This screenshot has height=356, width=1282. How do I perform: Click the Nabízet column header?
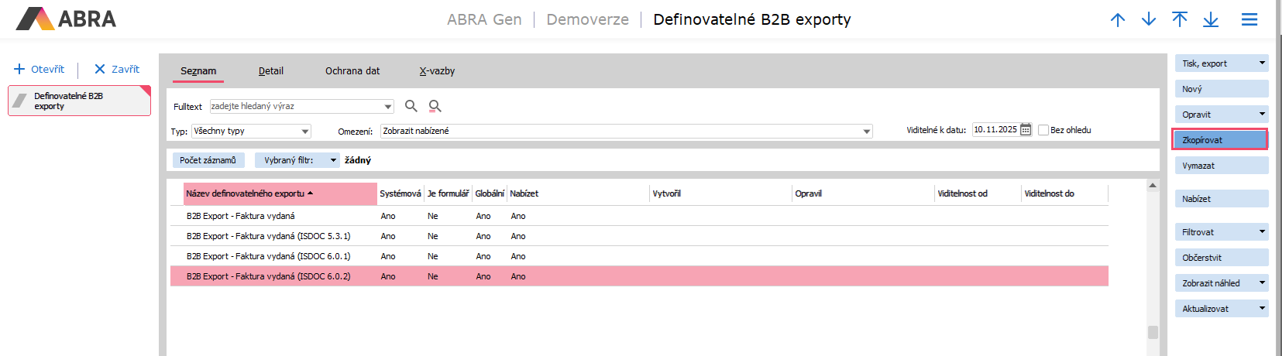(578, 193)
